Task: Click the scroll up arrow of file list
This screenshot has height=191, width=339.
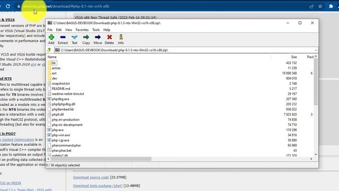Action: pos(316,57)
